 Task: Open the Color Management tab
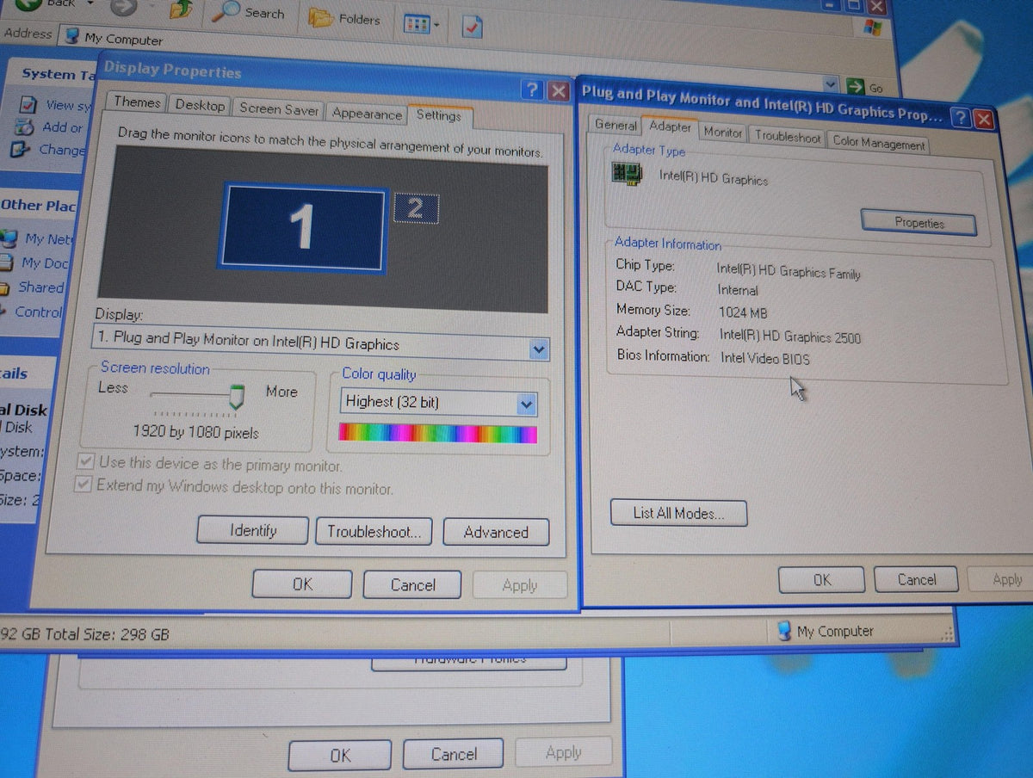(879, 143)
